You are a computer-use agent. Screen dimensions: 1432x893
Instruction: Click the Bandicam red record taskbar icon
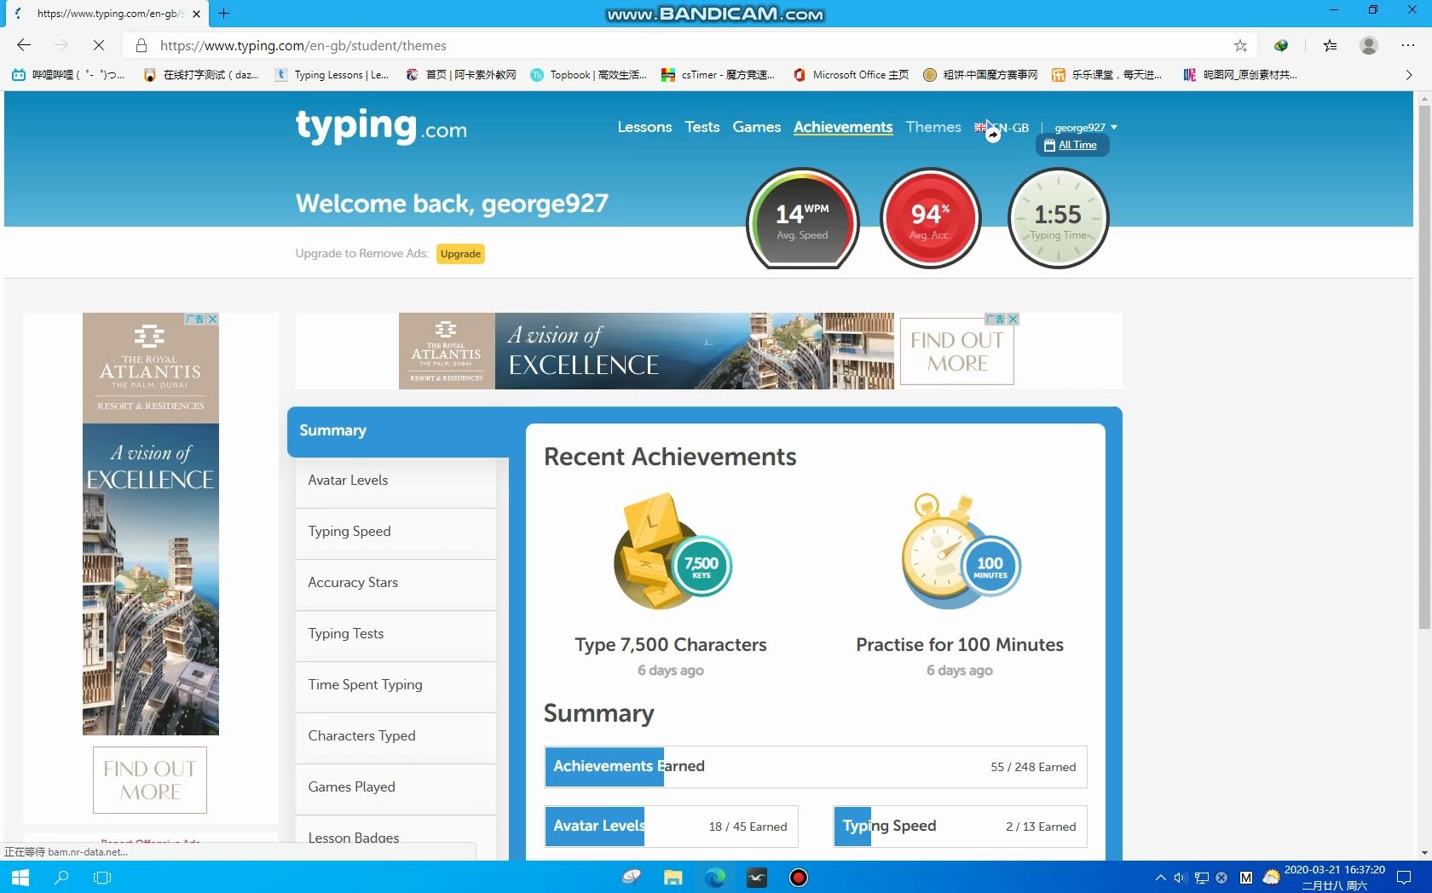(799, 878)
